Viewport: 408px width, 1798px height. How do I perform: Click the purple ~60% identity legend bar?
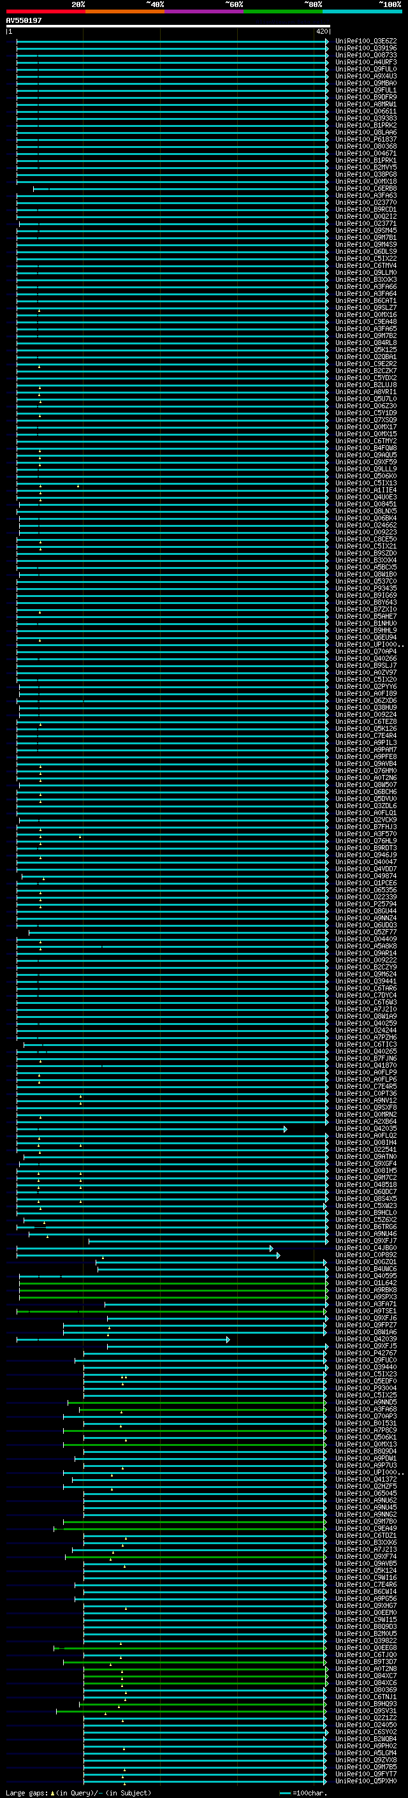coord(203,11)
